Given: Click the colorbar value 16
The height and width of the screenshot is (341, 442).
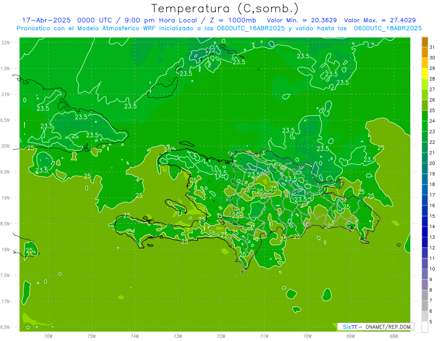Looking at the screenshot, I should click(432, 206).
